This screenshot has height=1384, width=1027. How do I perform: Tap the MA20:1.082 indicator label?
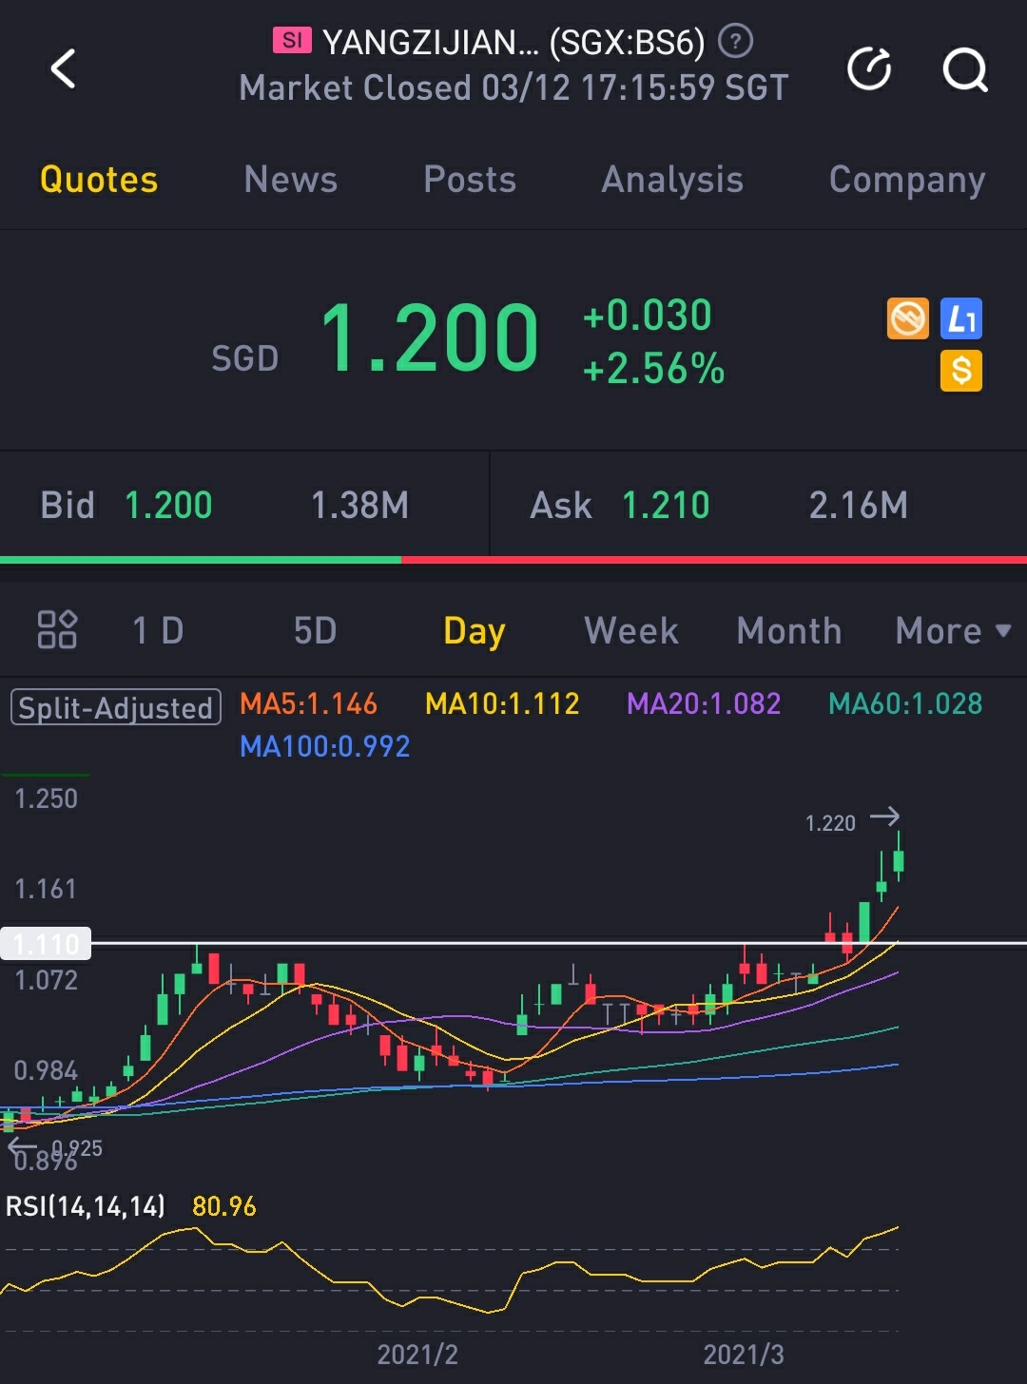[704, 703]
